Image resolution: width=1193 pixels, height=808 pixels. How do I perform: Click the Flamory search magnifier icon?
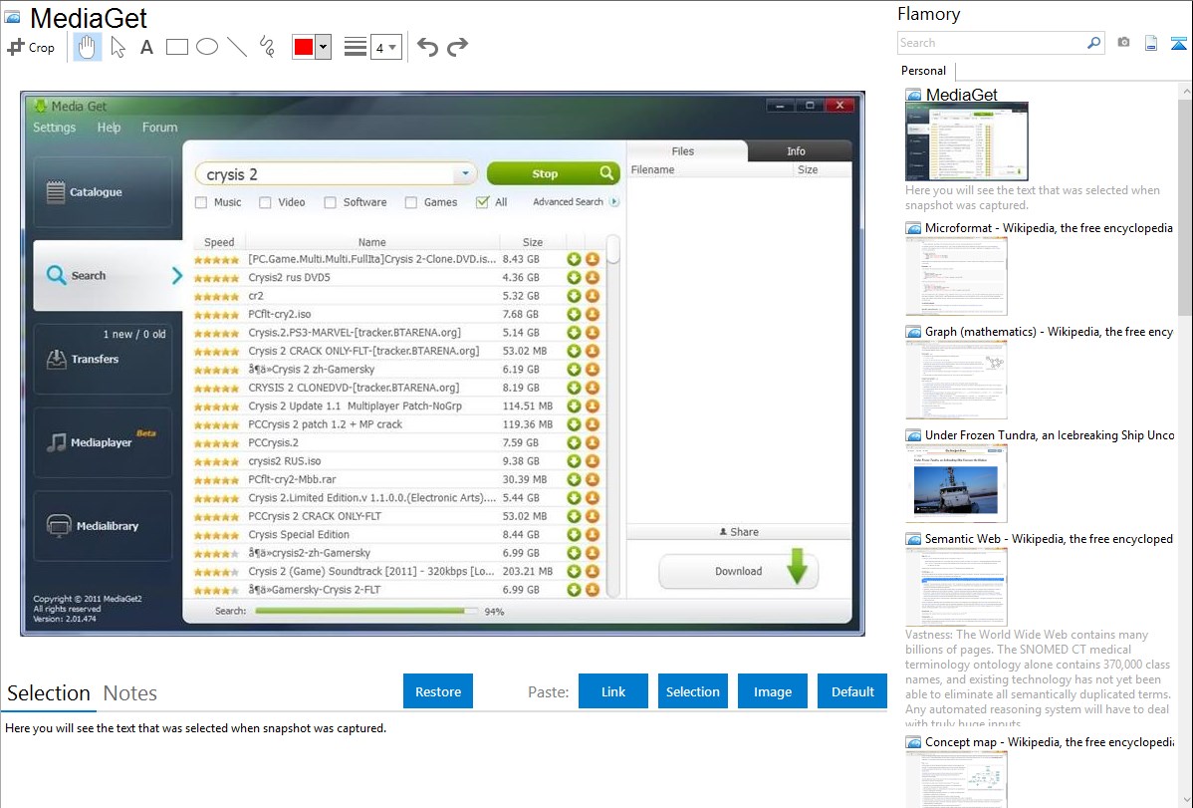(x=1093, y=43)
